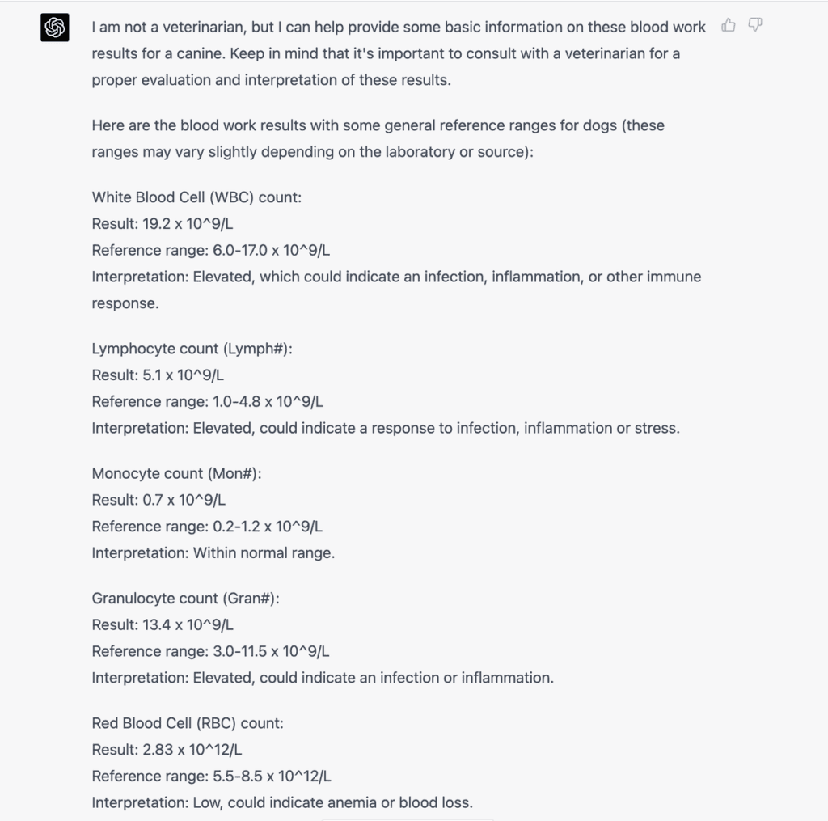Click the granulocyte reference range '3.0-11.5' line
Viewport: 828px width, 821px height.
coord(210,651)
